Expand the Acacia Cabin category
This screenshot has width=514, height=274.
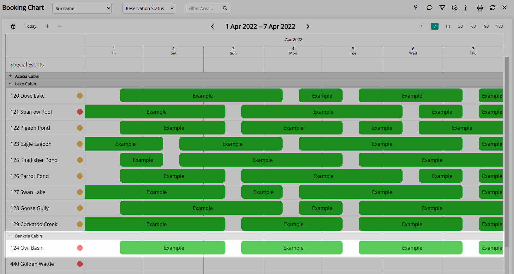pyautogui.click(x=10, y=76)
